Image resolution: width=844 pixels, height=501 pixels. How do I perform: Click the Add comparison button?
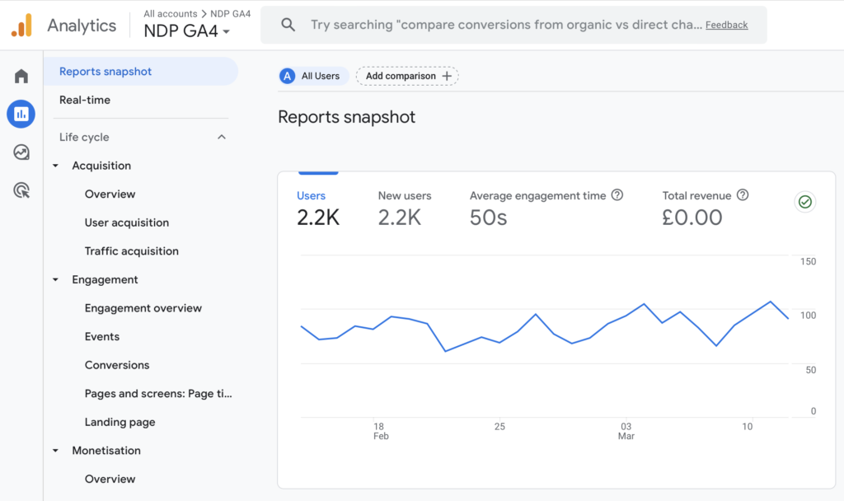(x=407, y=77)
